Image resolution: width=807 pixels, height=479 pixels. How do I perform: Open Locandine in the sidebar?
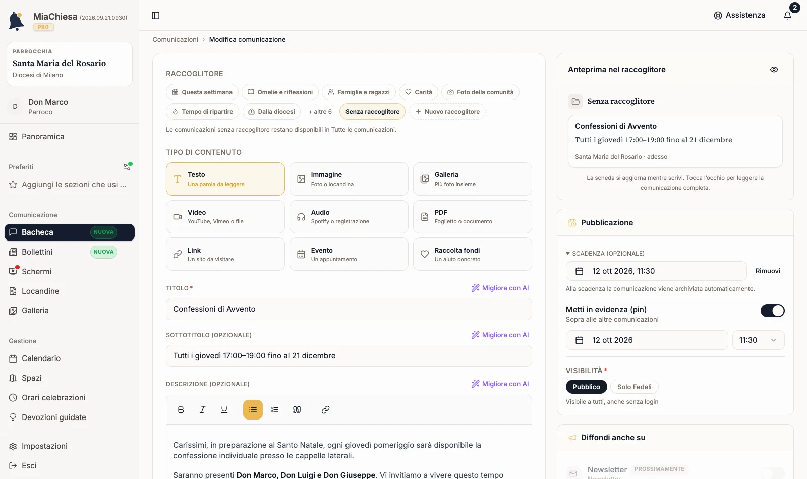[x=70, y=291]
